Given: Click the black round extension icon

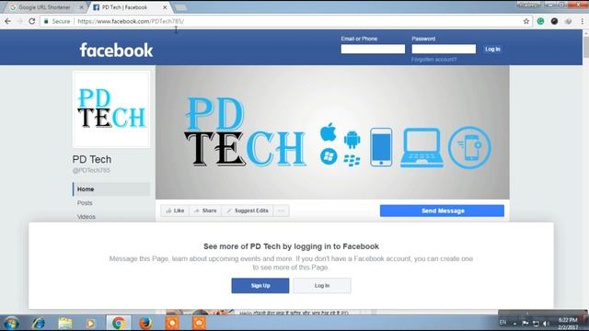Looking at the screenshot, I should (554, 21).
